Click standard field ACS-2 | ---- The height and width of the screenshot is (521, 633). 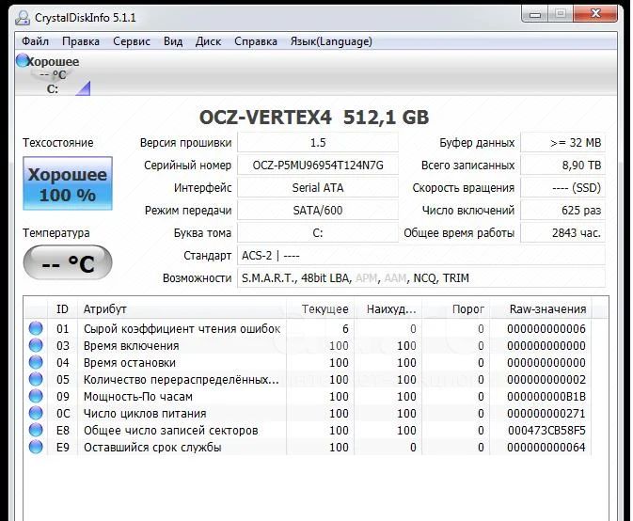coord(421,256)
